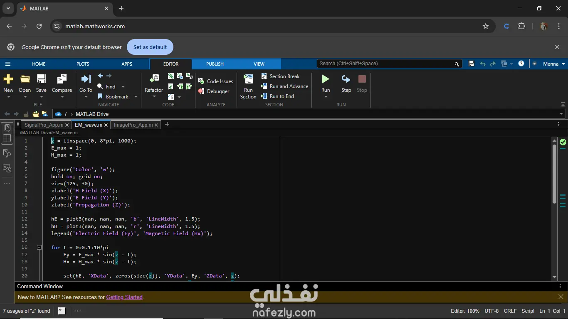Click the New file icon
Viewport: 568px width, 319px height.
tap(8, 79)
